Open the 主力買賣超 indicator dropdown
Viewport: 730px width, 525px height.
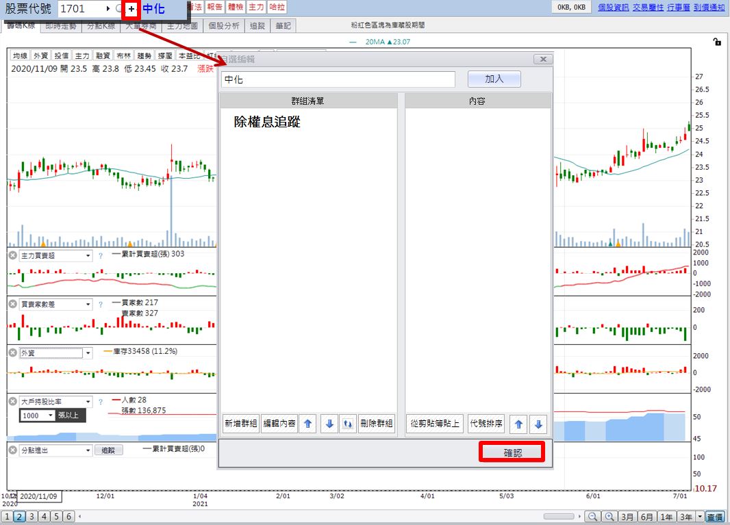55,255
